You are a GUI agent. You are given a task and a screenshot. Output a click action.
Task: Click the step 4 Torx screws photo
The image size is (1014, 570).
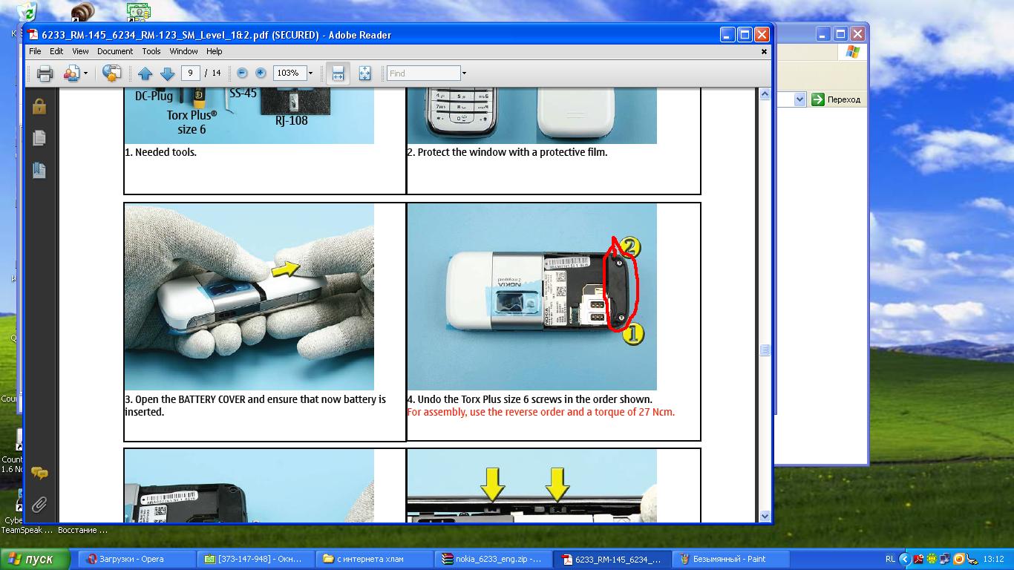click(531, 297)
